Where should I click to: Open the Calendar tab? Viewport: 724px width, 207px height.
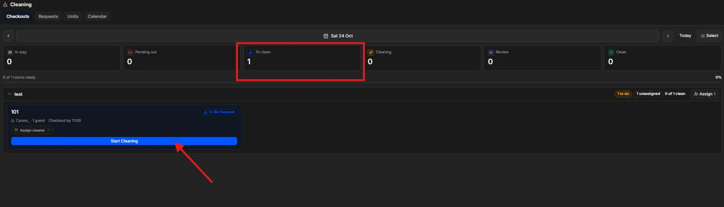click(x=97, y=16)
